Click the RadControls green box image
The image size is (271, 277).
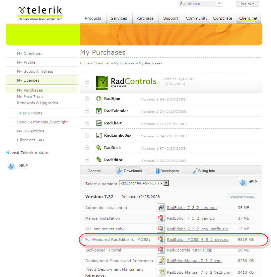point(102,83)
